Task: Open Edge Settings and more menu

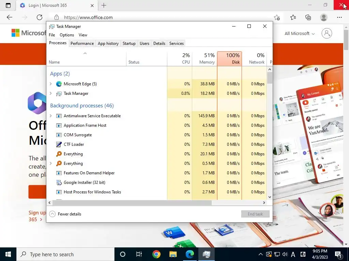Action: (x=339, y=17)
